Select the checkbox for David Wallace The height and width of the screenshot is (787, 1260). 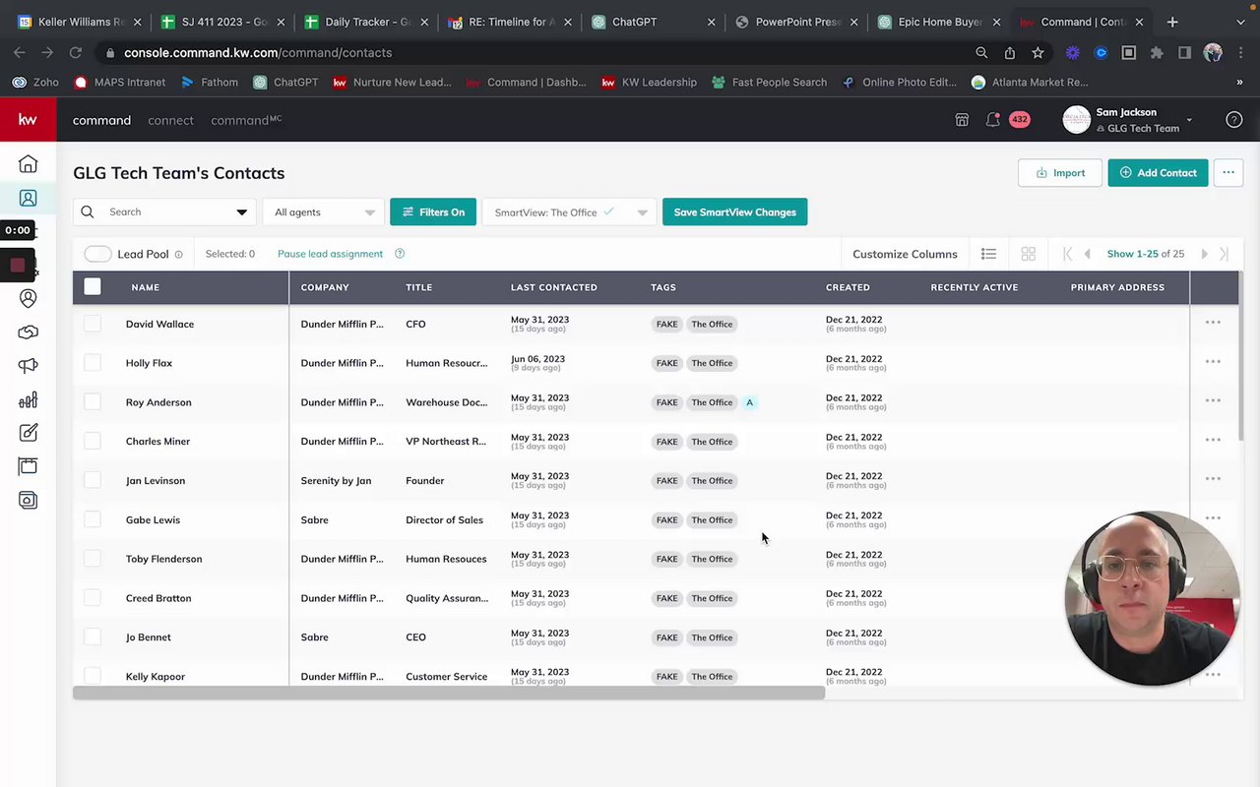[x=93, y=324]
